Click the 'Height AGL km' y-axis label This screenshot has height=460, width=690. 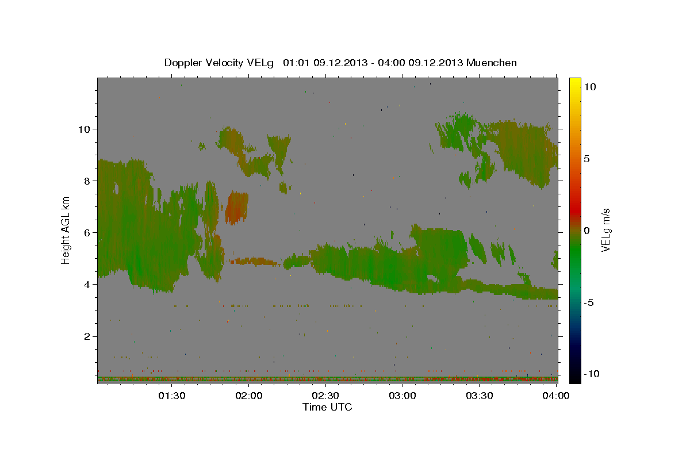66,230
